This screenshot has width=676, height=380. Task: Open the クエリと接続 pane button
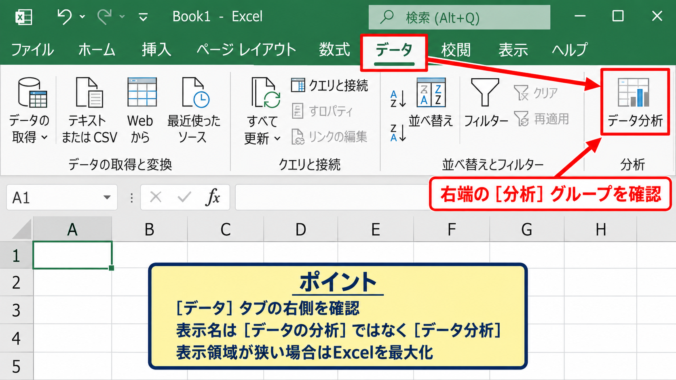pos(330,85)
